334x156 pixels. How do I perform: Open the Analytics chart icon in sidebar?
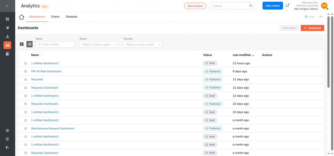click(7, 45)
